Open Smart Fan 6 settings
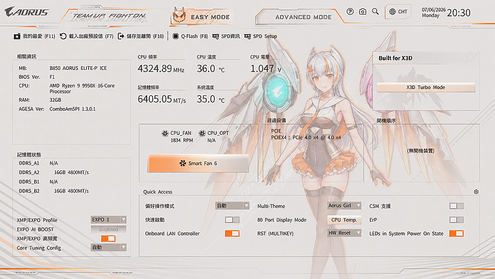This screenshot has height=279, width=495. click(198, 163)
